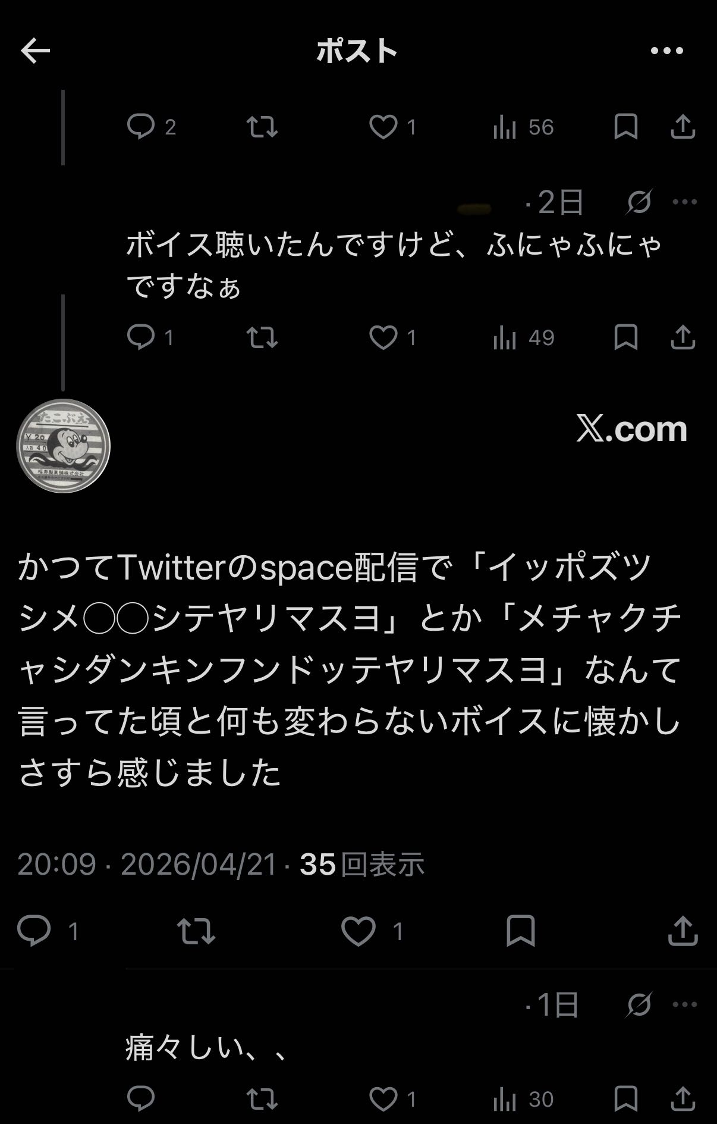Viewport: 717px width, 1124px height.
Task: Reply to the main post from 20:09
Action: (34, 931)
